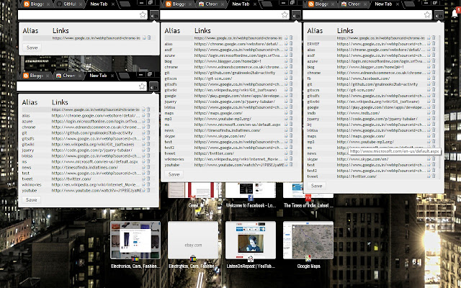Select Blogger tab in lower-left window
Screen dimensions: 461x288
36,76
